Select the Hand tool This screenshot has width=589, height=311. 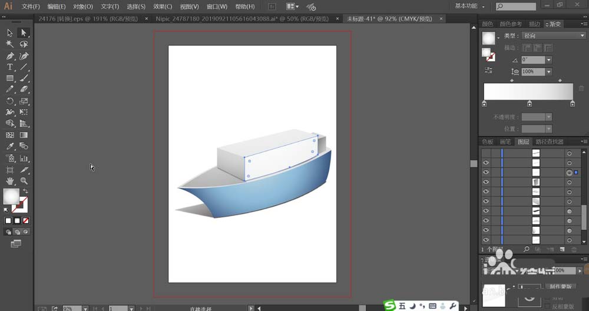click(10, 181)
